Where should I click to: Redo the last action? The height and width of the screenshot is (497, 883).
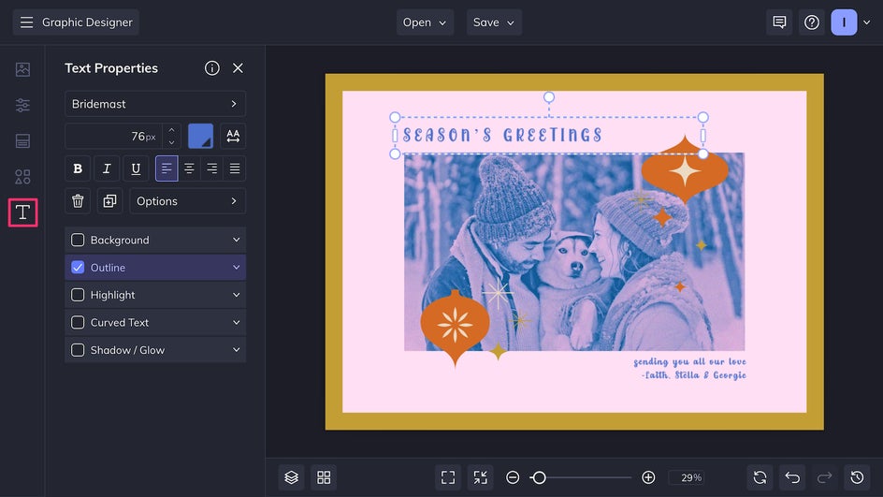coord(824,478)
